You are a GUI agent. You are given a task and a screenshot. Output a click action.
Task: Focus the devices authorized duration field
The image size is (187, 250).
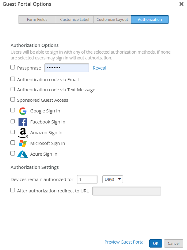coord(87,179)
